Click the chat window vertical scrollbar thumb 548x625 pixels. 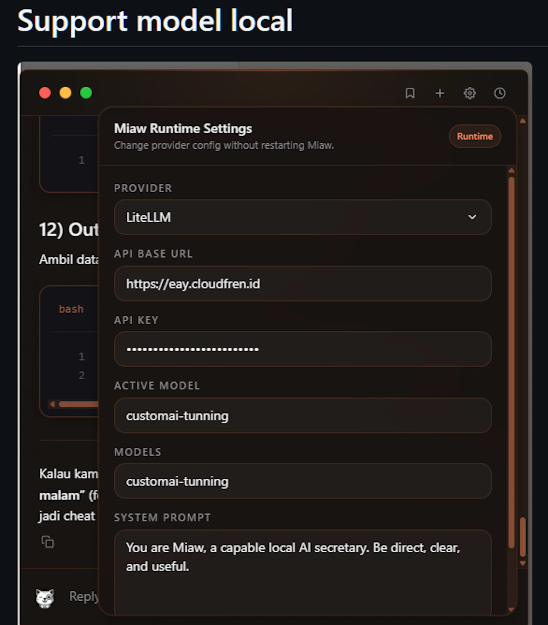pos(523,537)
